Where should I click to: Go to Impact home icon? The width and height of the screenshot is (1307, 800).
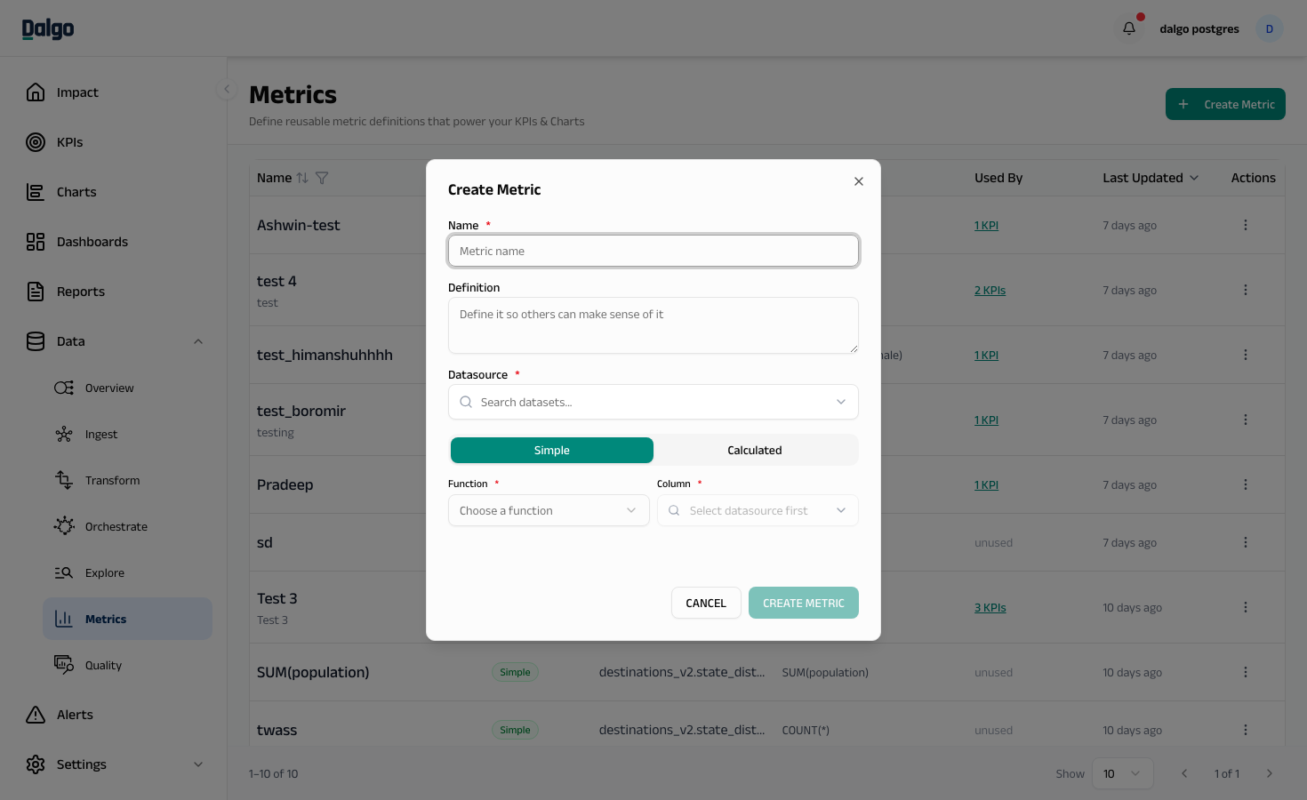point(36,92)
